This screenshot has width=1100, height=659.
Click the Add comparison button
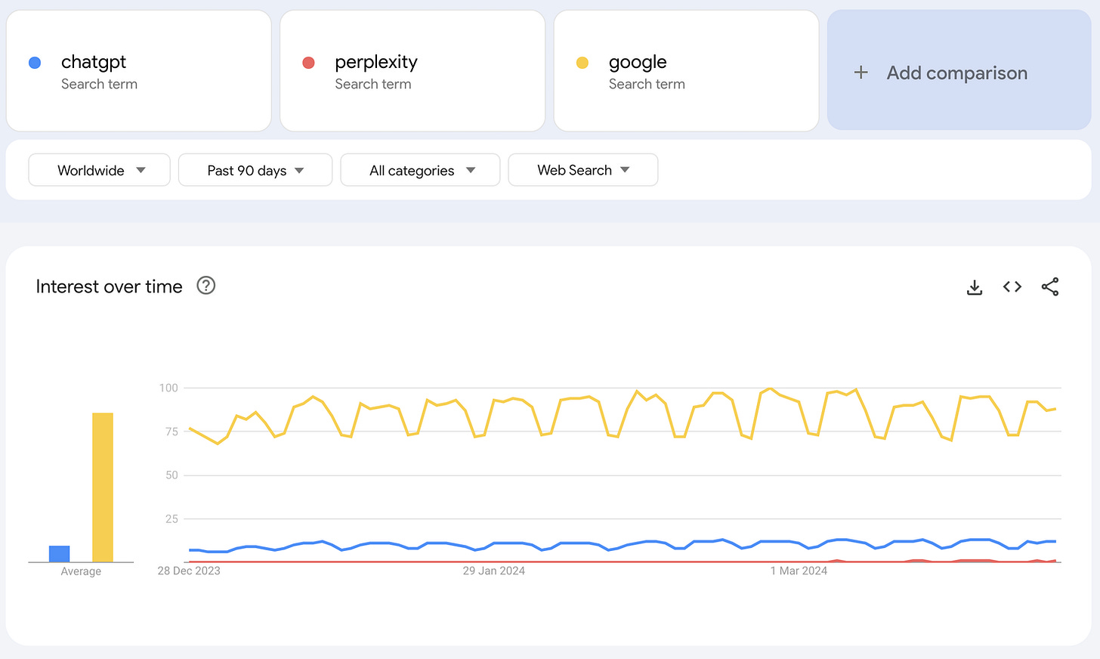coord(957,73)
